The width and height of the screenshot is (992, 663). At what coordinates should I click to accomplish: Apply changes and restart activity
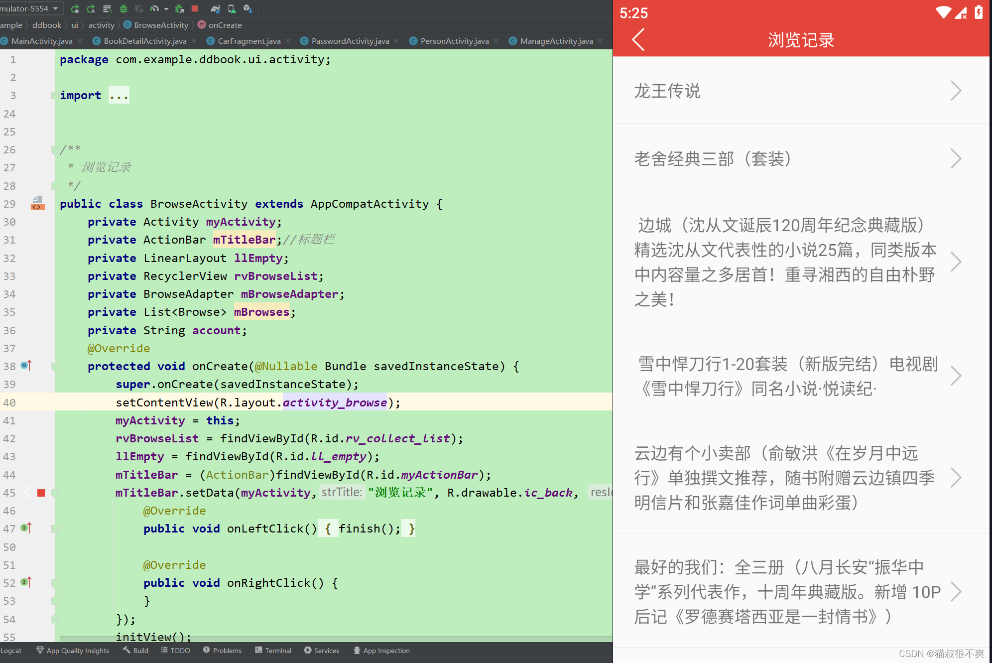coord(91,8)
